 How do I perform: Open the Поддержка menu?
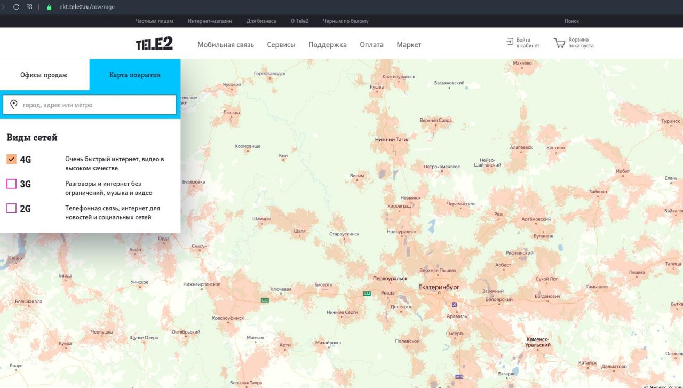click(328, 45)
